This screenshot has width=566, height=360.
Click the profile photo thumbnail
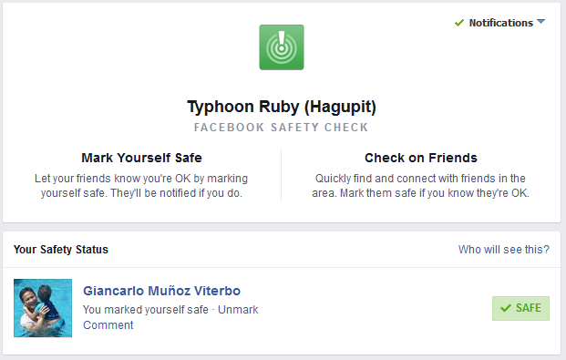point(43,308)
